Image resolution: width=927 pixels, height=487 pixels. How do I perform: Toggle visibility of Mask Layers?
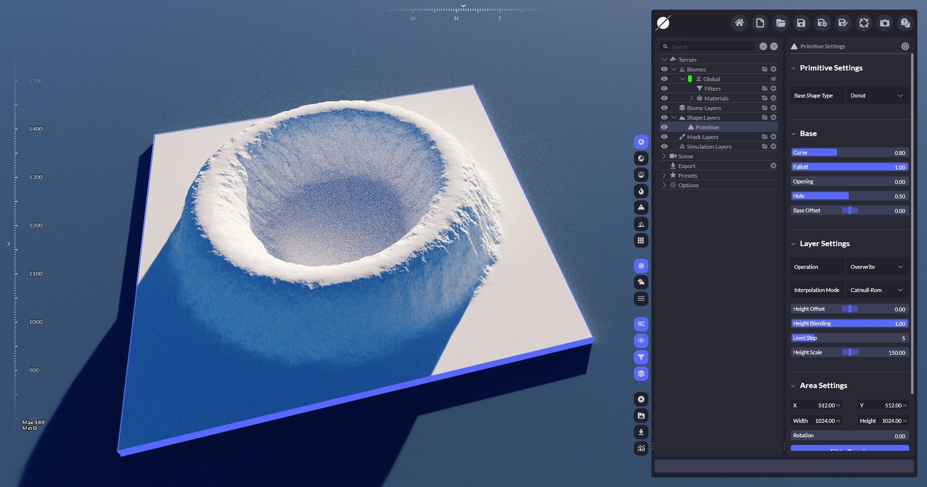pyautogui.click(x=664, y=137)
